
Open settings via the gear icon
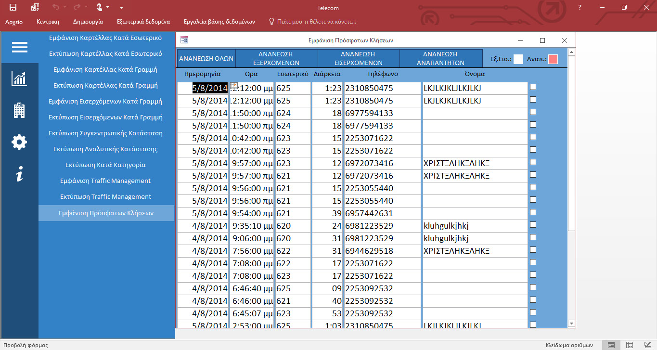[19, 142]
